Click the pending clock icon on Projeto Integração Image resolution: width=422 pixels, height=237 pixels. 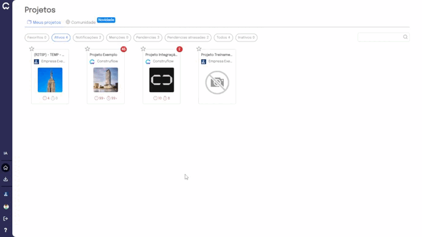(x=155, y=98)
